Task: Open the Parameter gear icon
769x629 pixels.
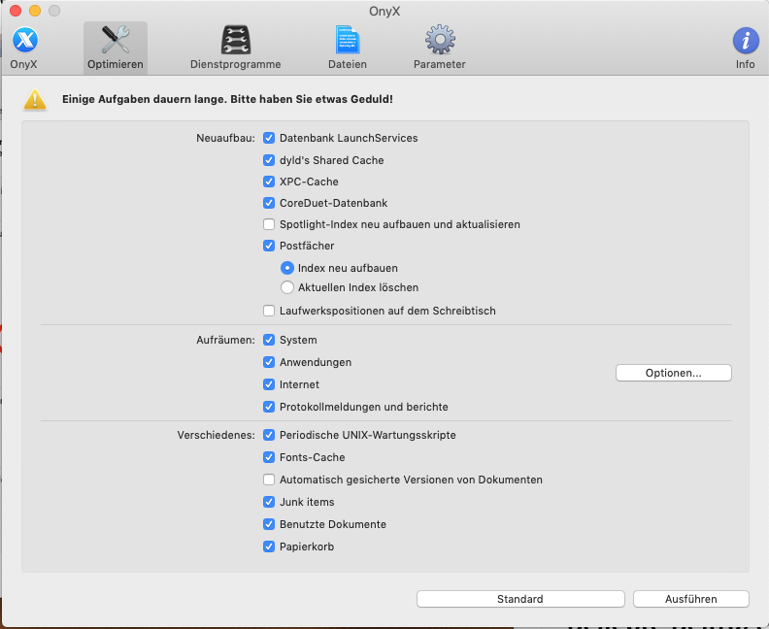Action: 439,41
